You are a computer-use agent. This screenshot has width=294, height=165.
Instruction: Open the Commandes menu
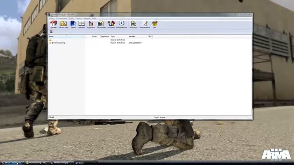coord(62,18)
